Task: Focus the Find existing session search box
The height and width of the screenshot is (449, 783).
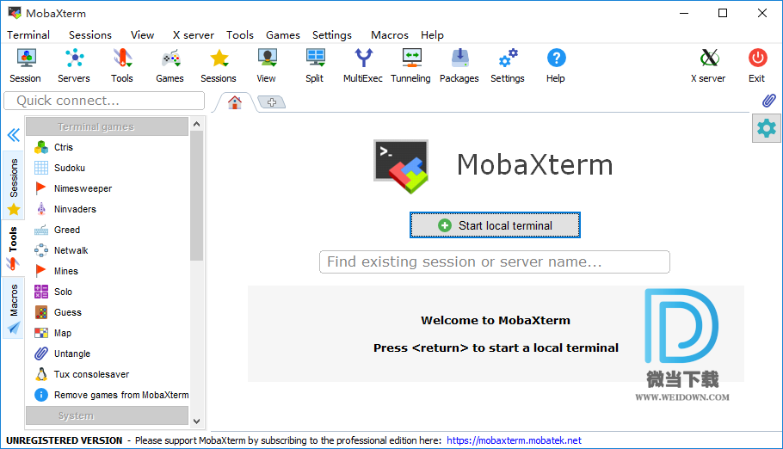Action: pyautogui.click(x=495, y=261)
